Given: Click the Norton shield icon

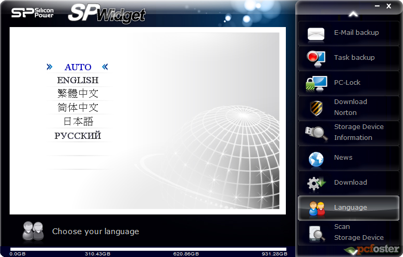Looking at the screenshot, I should tap(316, 108).
